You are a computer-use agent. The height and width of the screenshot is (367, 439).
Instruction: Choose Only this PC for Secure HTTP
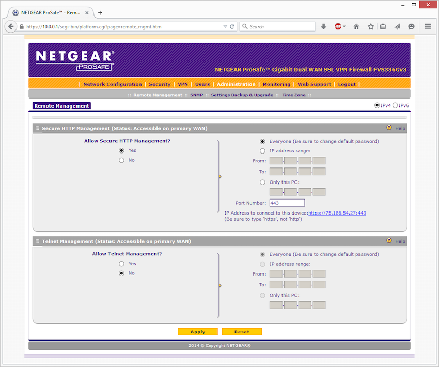[262, 182]
